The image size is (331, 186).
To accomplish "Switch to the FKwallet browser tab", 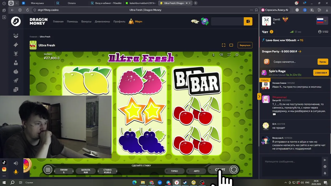I will click(106, 3).
